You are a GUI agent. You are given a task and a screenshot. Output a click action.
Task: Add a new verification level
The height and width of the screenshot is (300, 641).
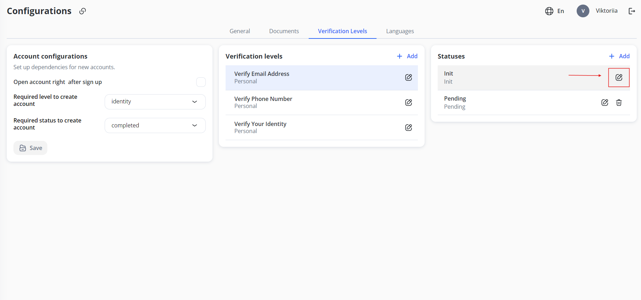pyautogui.click(x=407, y=56)
